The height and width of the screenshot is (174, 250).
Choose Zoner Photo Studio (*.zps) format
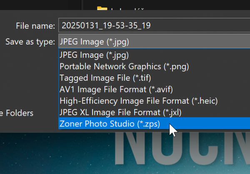click(154, 124)
